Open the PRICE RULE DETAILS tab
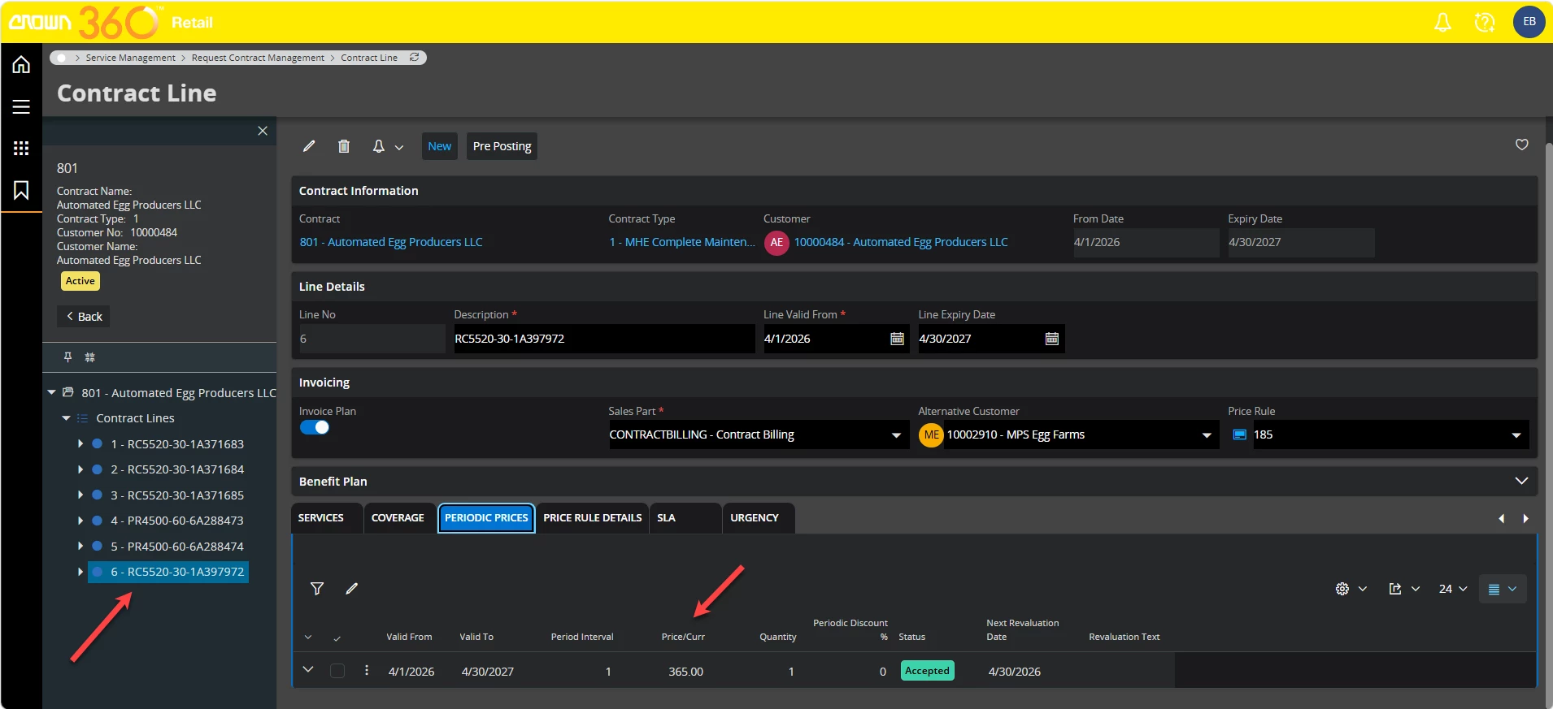This screenshot has width=1553, height=709. pyautogui.click(x=592, y=518)
